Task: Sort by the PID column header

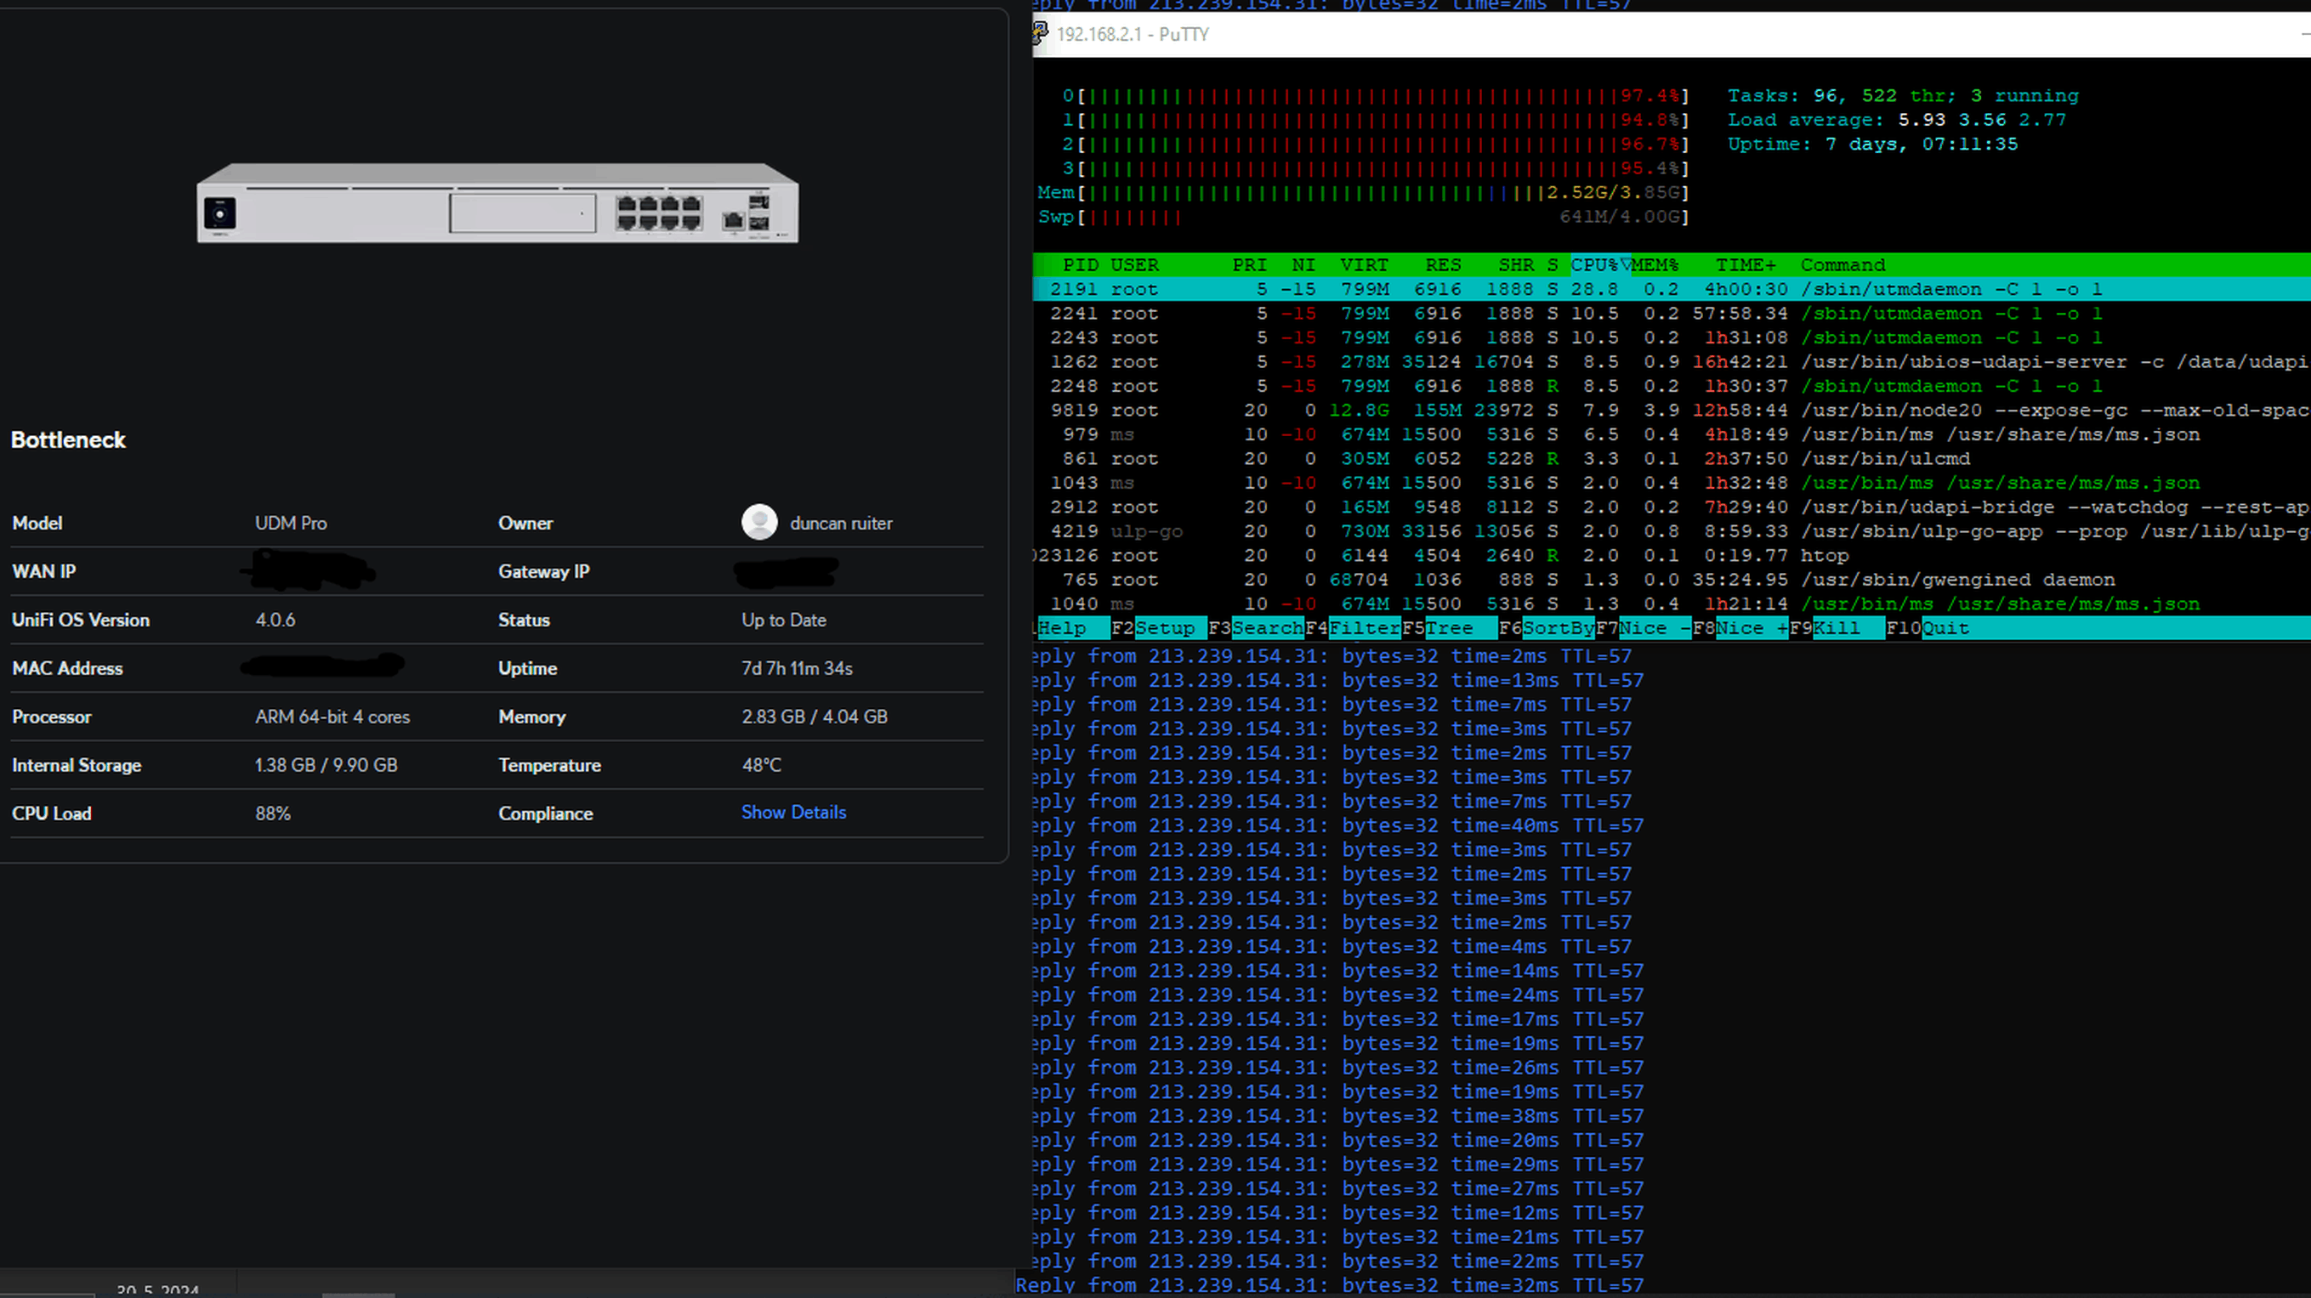Action: (x=1080, y=264)
